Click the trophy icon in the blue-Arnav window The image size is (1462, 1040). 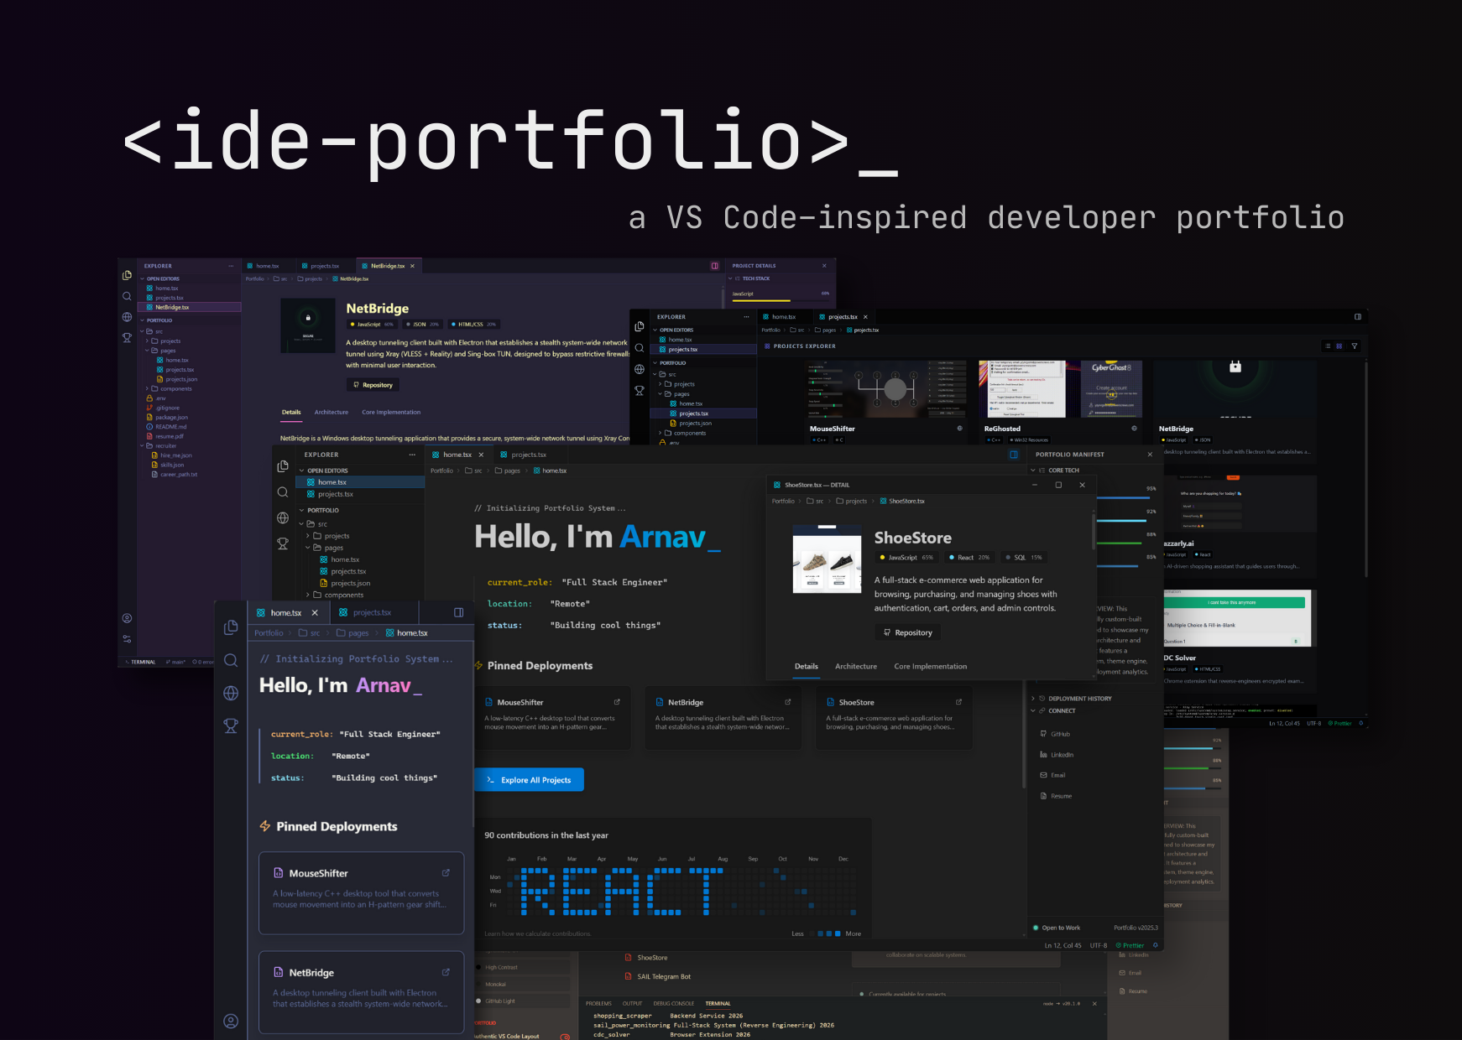pyautogui.click(x=283, y=543)
